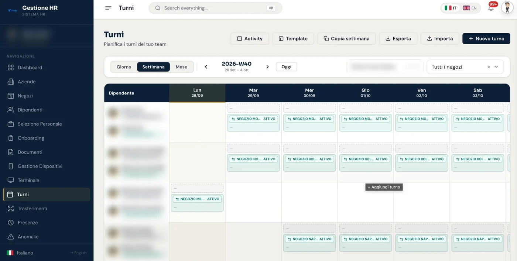Image resolution: width=517 pixels, height=261 pixels.
Task: Switch to Mese view
Action: click(x=181, y=67)
